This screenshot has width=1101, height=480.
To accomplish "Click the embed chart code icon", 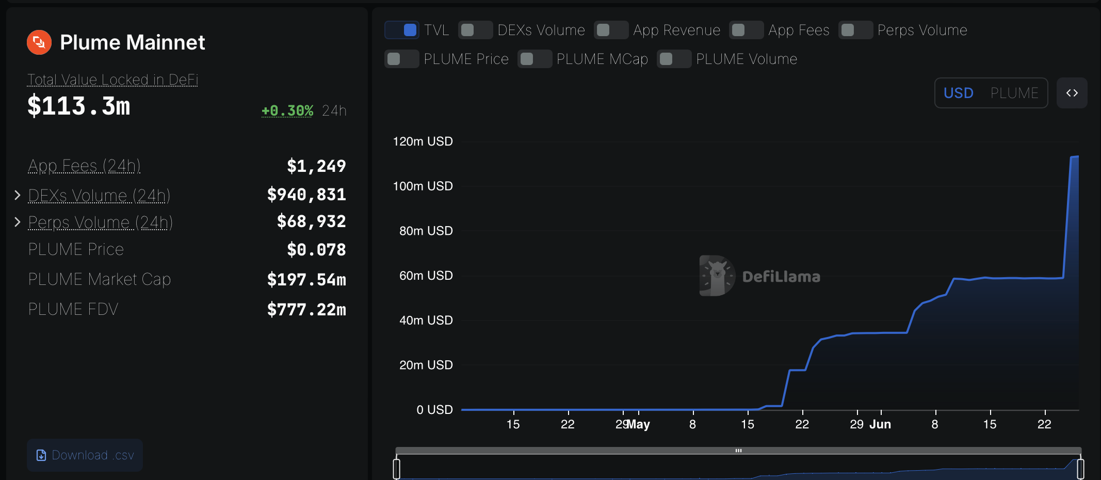I will (1072, 93).
